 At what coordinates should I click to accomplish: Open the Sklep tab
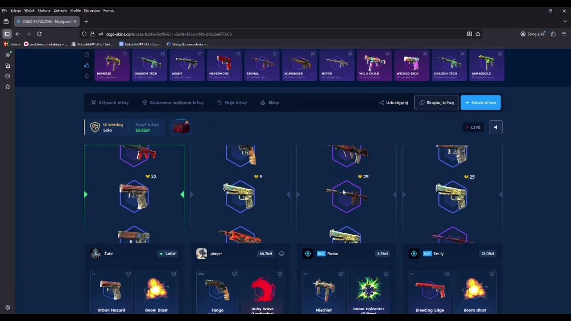pyautogui.click(x=269, y=103)
